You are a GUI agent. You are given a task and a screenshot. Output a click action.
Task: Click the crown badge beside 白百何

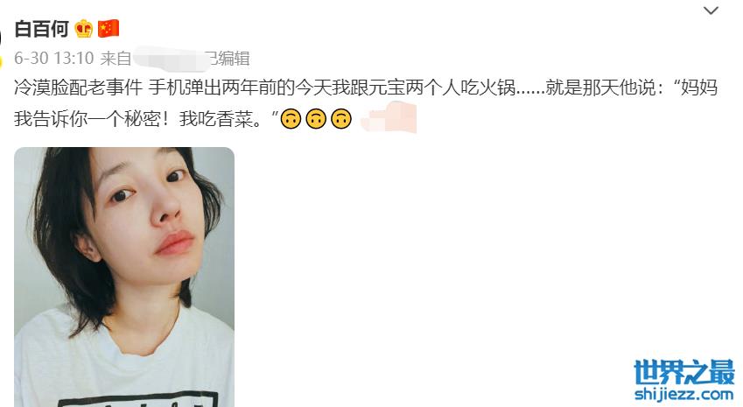click(83, 29)
